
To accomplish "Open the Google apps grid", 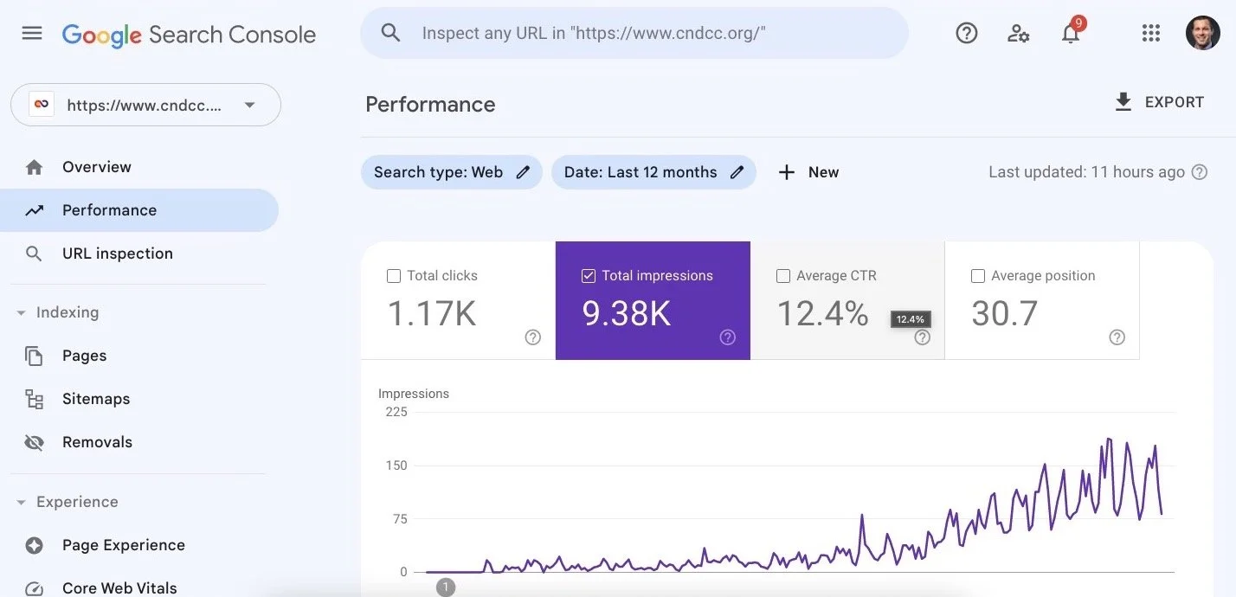I will coord(1150,34).
